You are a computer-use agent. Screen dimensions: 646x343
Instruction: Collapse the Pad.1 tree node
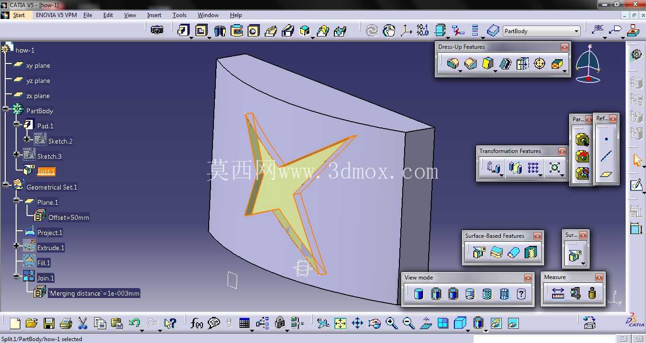pos(16,124)
